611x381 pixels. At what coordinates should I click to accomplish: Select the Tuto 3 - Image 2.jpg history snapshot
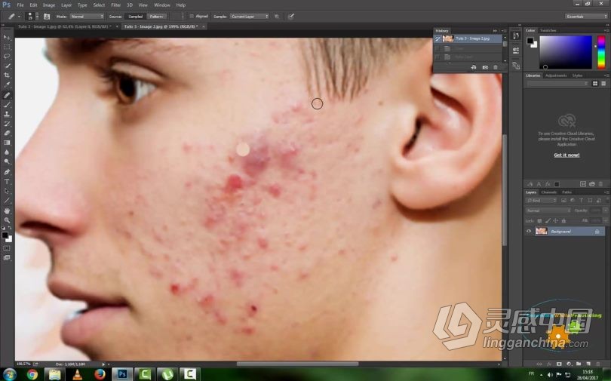click(x=468, y=38)
